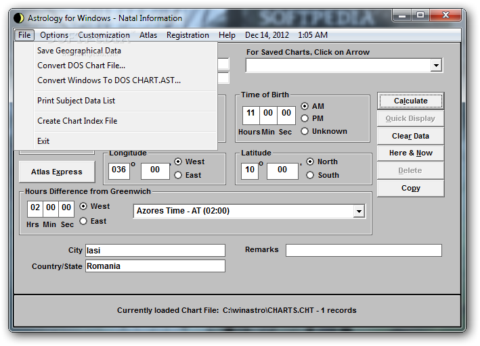Click the Here & Now button
The width and height of the screenshot is (480, 346).
[410, 153]
